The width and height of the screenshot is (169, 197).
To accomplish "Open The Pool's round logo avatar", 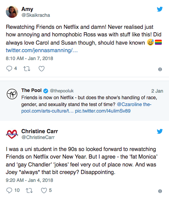I will (x=12, y=94).
